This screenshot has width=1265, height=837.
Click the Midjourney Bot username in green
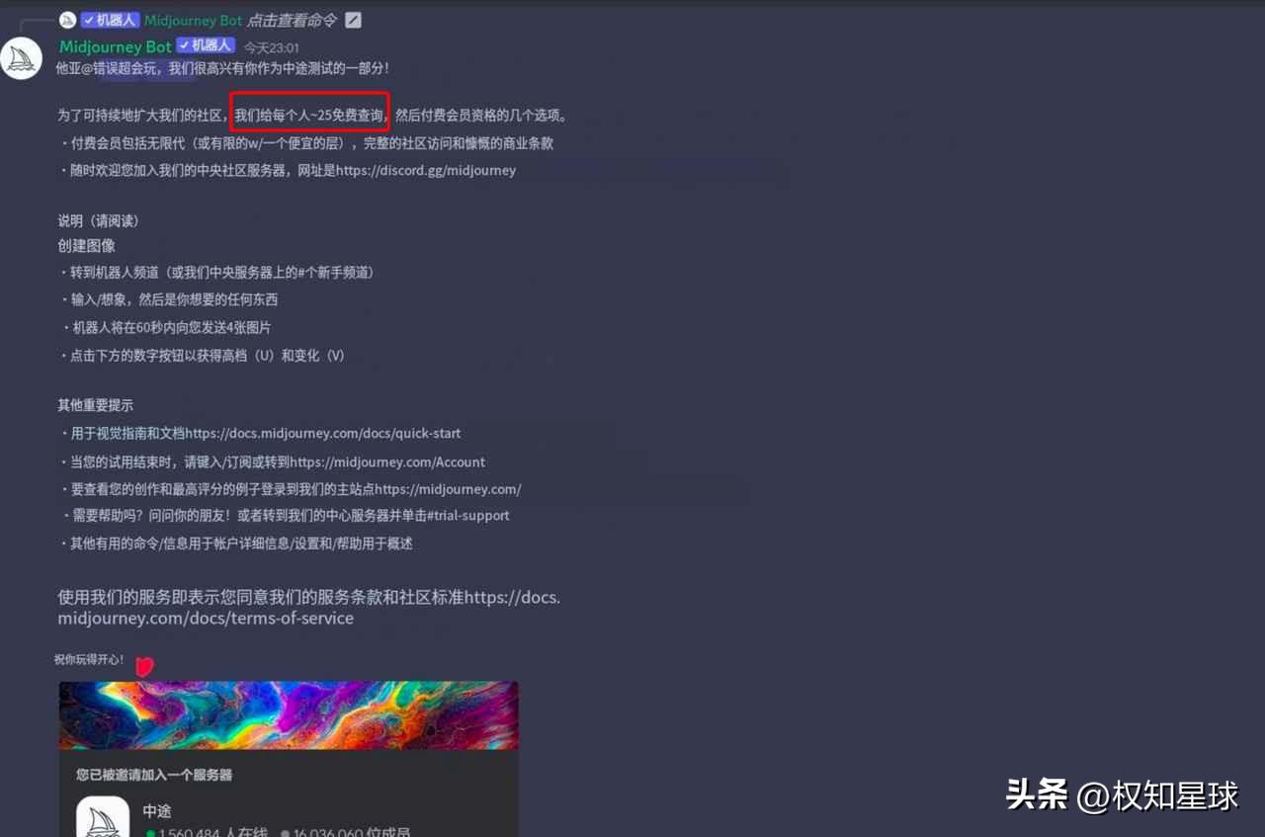click(115, 46)
